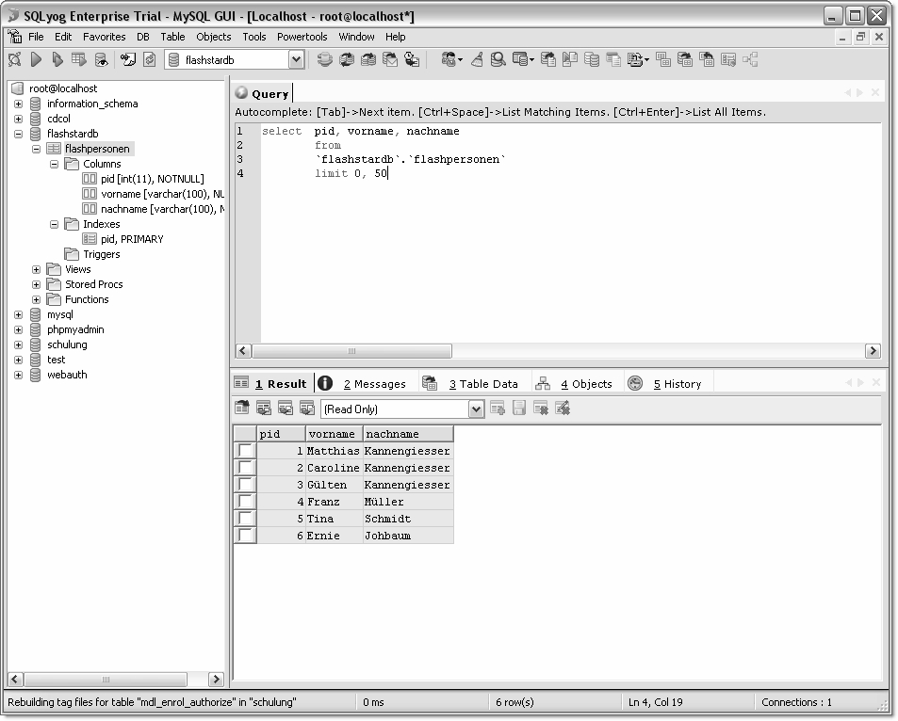The image size is (898, 721).
Task: Click the schema designer icon in toolbar
Action: coord(750,59)
